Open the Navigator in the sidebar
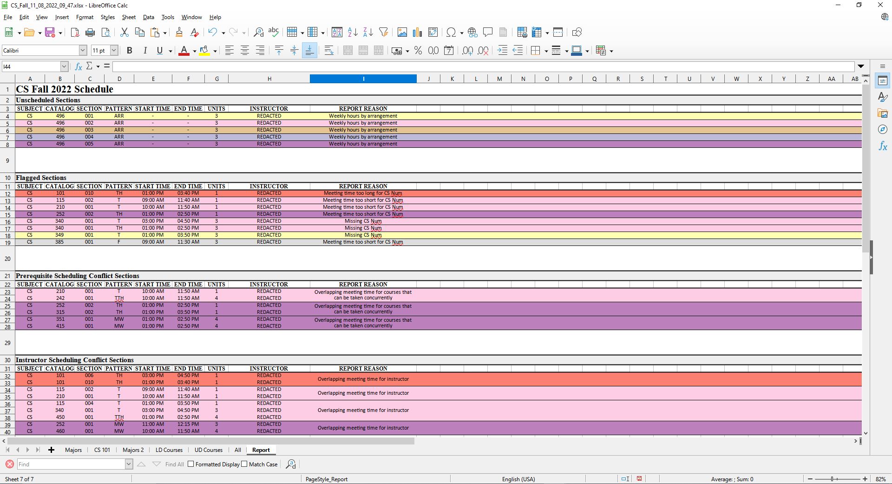This screenshot has height=484, width=892. [882, 130]
